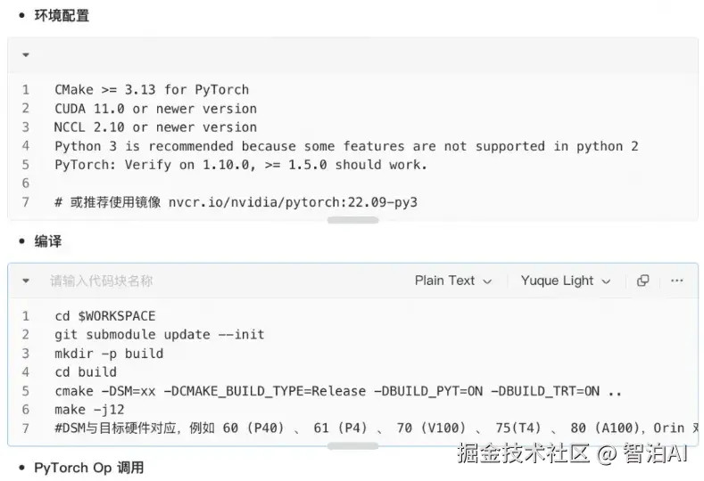Click the git submodule update line

click(x=160, y=334)
